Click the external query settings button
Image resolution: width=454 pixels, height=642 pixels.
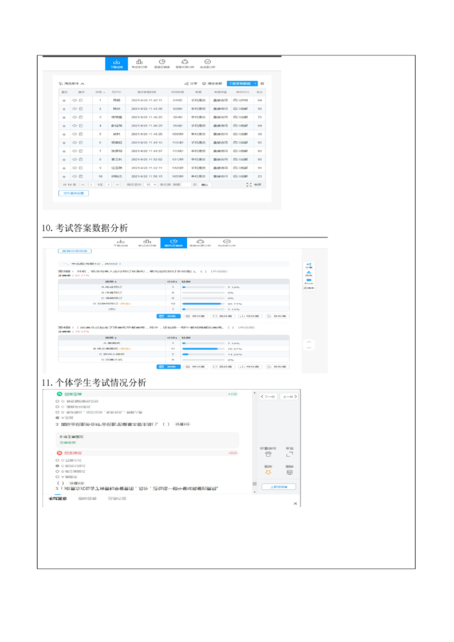click(73, 193)
